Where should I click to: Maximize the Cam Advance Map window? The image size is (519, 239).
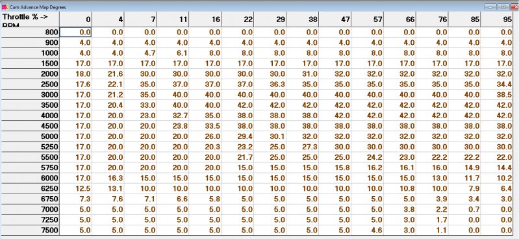point(504,7)
